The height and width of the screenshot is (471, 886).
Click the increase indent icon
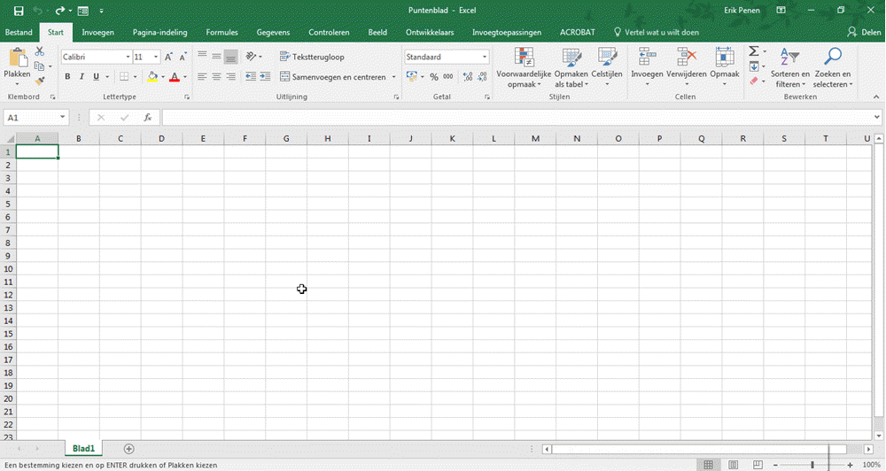pyautogui.click(x=265, y=77)
